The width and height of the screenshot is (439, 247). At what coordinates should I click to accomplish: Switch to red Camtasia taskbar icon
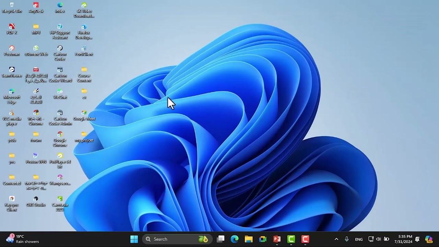click(x=305, y=239)
